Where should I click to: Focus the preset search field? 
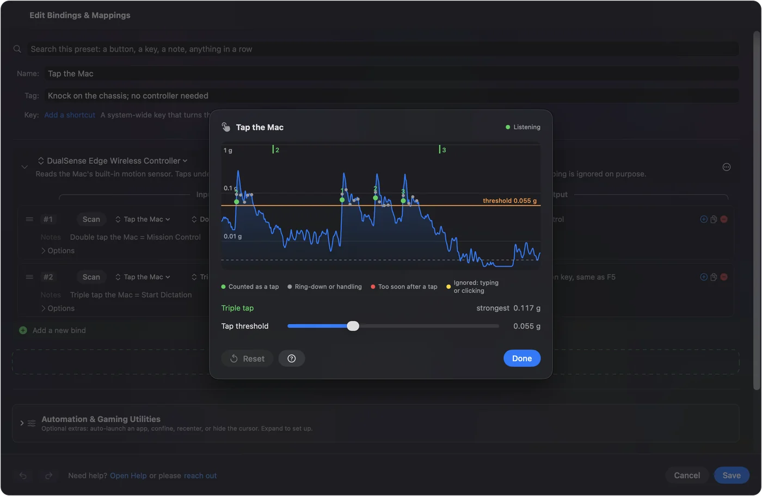click(x=383, y=49)
